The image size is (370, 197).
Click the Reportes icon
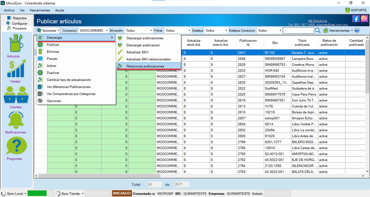[9, 18]
